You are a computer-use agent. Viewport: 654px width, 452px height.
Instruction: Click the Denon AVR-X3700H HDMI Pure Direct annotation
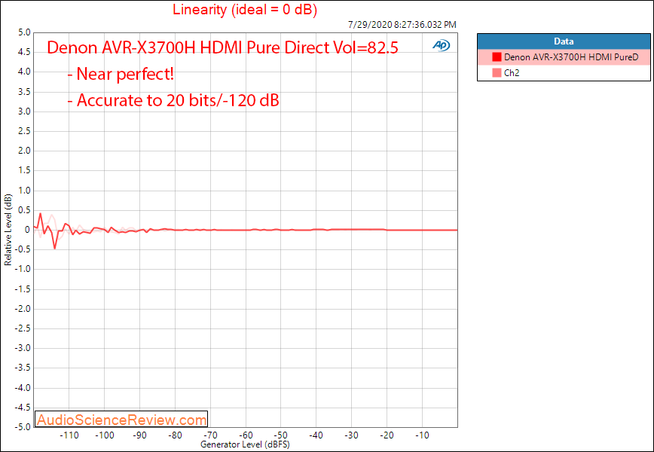pyautogui.click(x=223, y=47)
